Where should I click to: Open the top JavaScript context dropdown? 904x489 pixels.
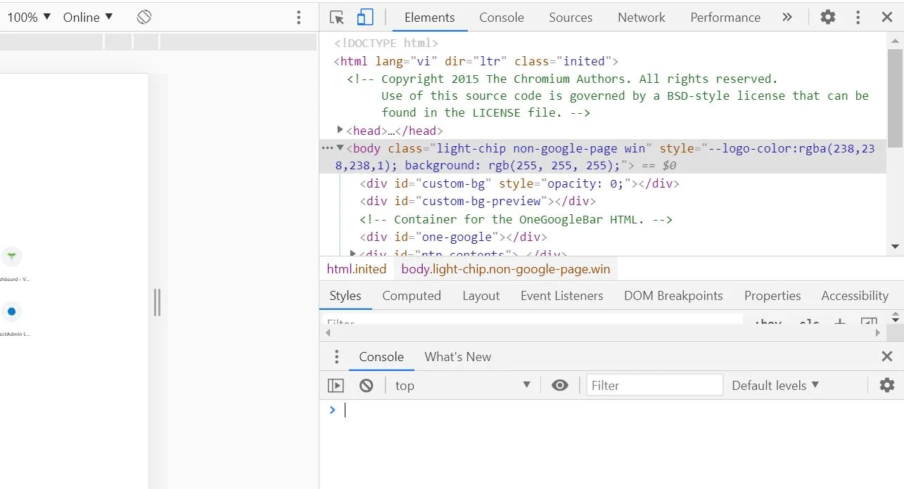(462, 385)
